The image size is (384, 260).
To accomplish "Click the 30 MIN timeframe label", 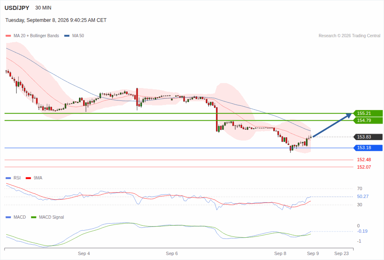I will [x=43, y=8].
